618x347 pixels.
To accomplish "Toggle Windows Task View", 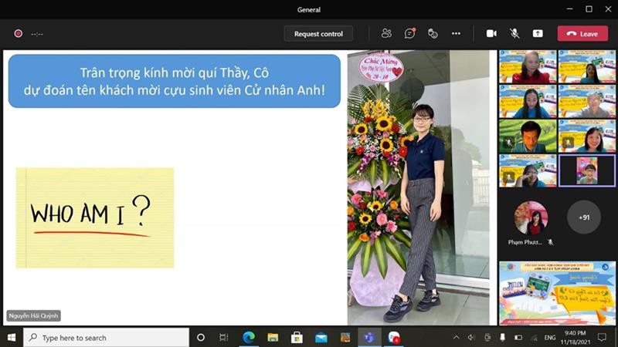I will (224, 338).
